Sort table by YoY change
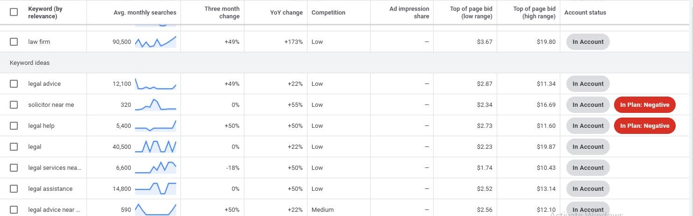Viewport: 693px width, 216px height. 286,13
